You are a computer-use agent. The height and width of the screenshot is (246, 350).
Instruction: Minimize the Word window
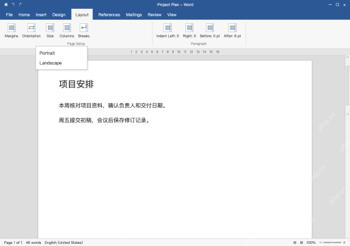coord(330,5)
